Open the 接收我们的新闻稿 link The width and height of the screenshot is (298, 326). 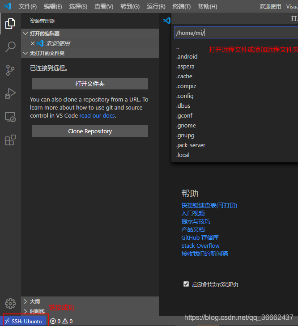[x=204, y=254]
